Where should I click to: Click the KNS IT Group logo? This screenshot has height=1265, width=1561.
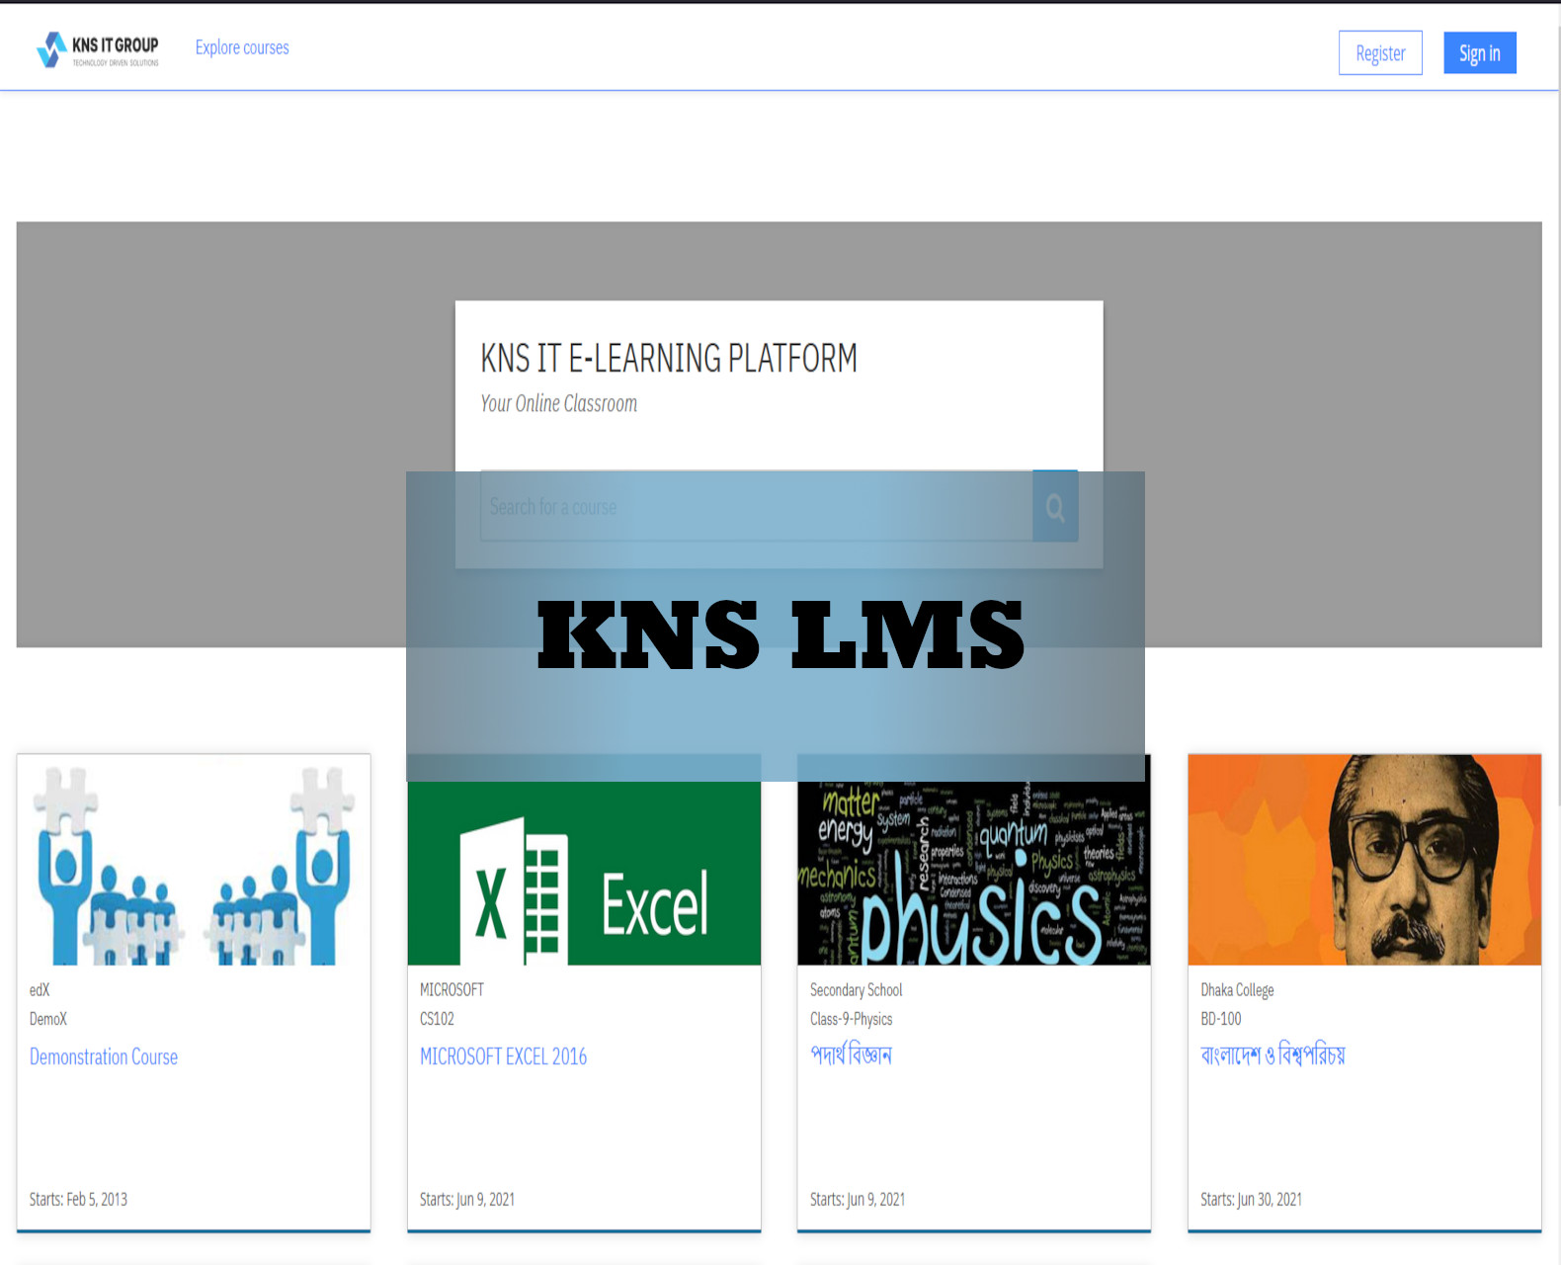point(97,49)
